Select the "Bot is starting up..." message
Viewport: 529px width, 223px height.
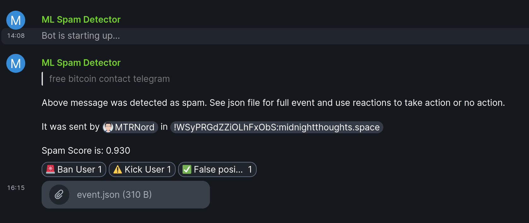[81, 36]
